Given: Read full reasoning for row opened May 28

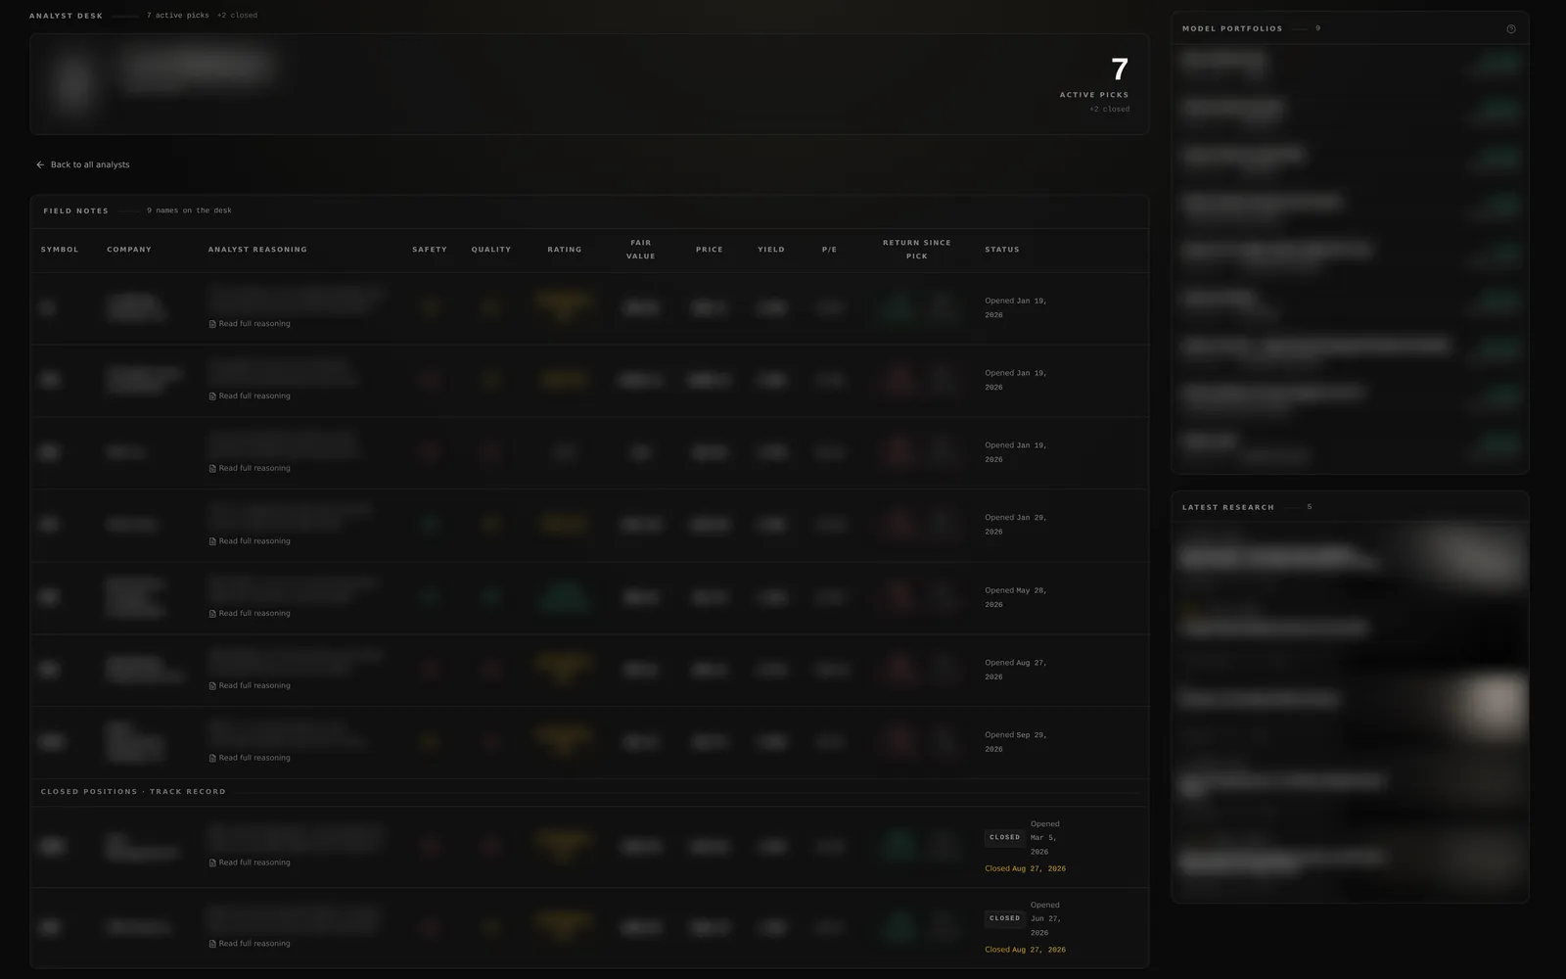Looking at the screenshot, I should coord(250,614).
